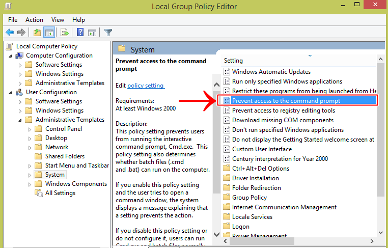Select Restrict these programs from being launched
Screen dimensions: 388x248
click(x=304, y=91)
